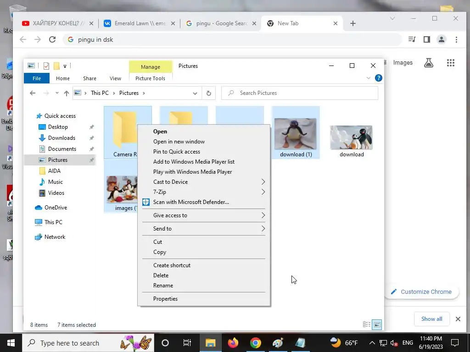Open the Customize Quick Access Toolbar dropdown arrow

click(65, 66)
